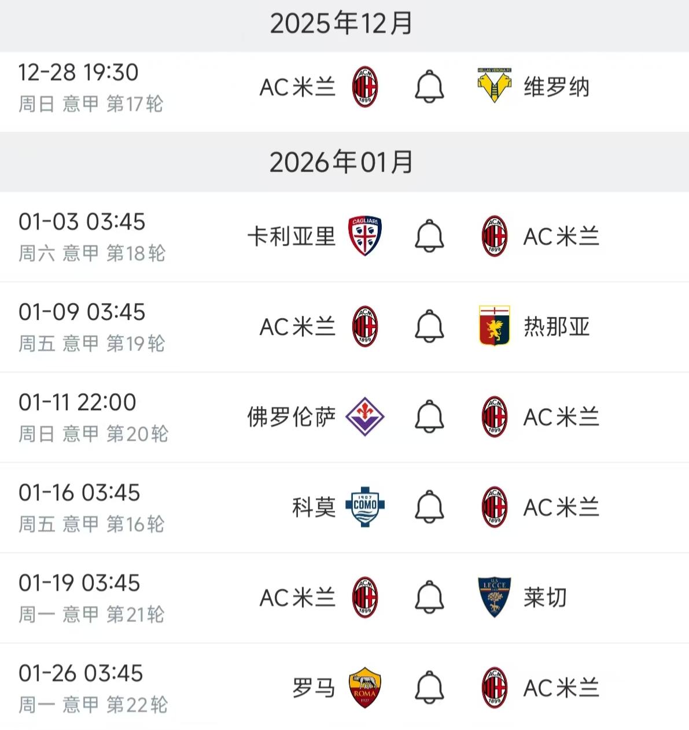Viewport: 689px width, 730px height.
Task: Toggle reminder bell for AC米兰 vs 维罗纳 match
Action: click(429, 87)
